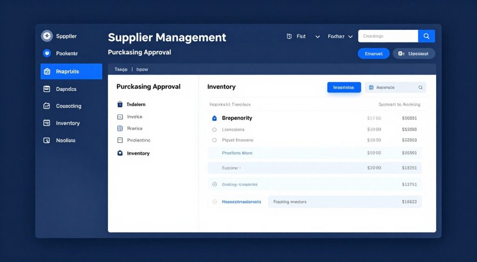Click the Hnooeotmaalaroats link
Image resolution: width=477 pixels, height=262 pixels.
241,202
